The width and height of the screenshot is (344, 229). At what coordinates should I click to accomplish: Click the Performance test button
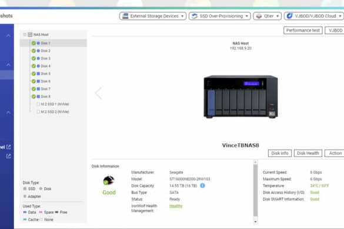(303, 31)
